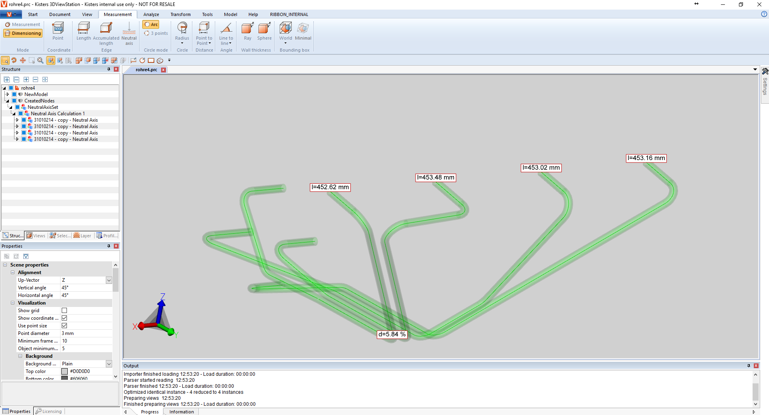Click the Neutral axis tool

click(x=129, y=34)
